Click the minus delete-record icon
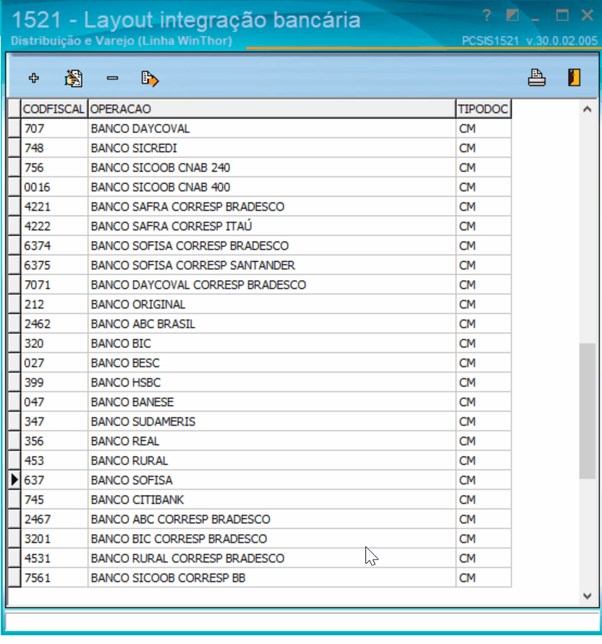 [x=112, y=78]
